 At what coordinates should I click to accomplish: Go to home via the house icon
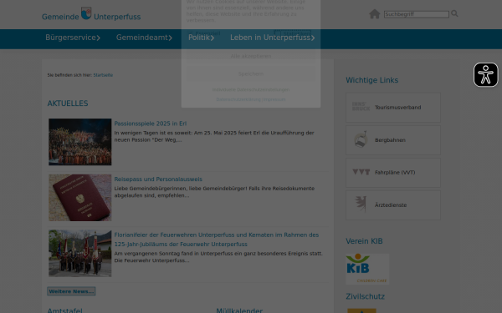[374, 14]
